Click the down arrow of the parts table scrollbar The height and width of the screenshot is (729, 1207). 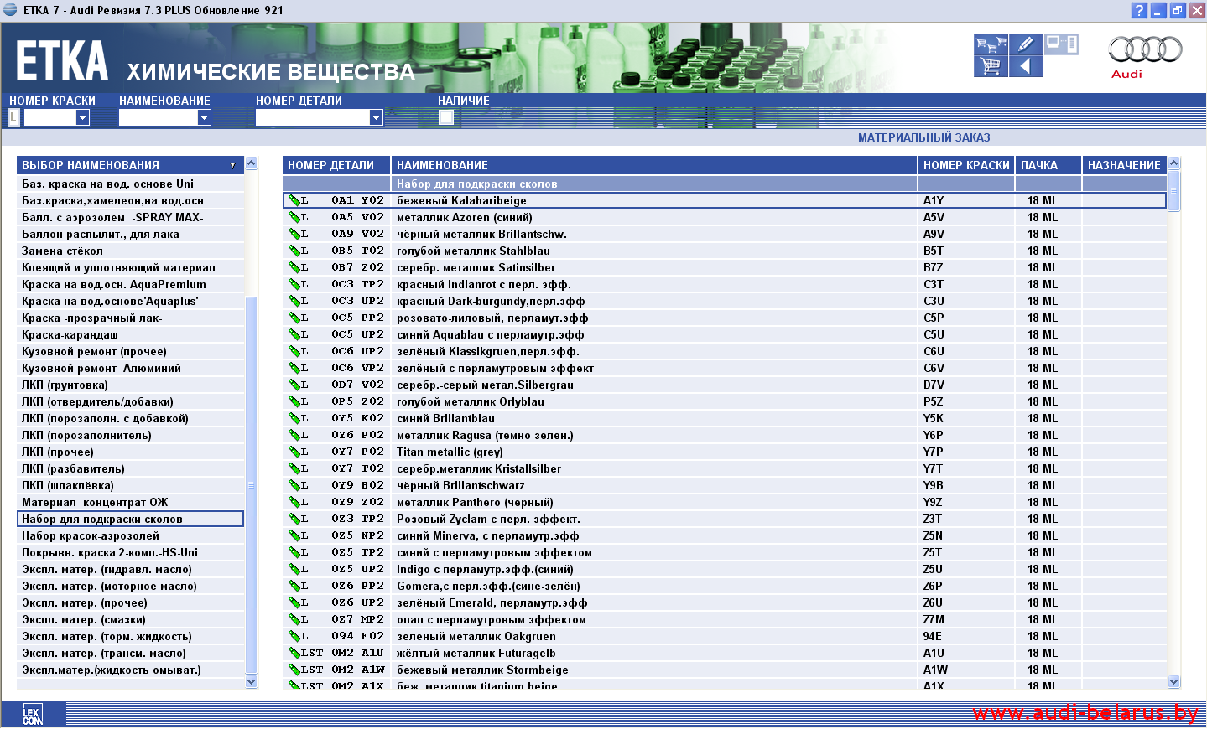(1174, 682)
